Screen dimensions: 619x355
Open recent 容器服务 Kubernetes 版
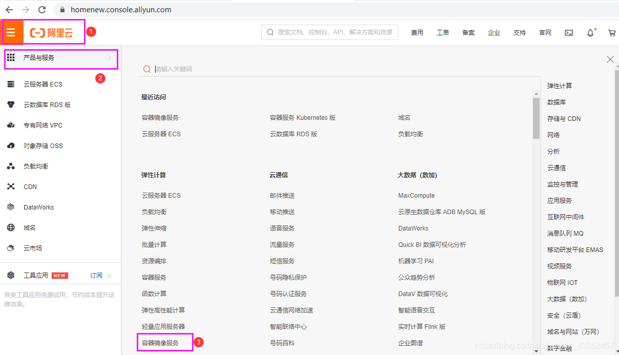tap(303, 118)
